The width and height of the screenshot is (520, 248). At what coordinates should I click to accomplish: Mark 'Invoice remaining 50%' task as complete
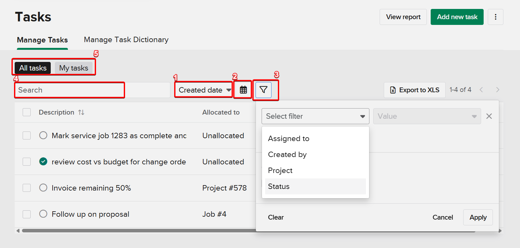43,188
